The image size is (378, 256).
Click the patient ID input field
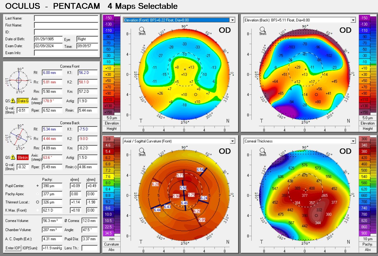(x=66, y=32)
